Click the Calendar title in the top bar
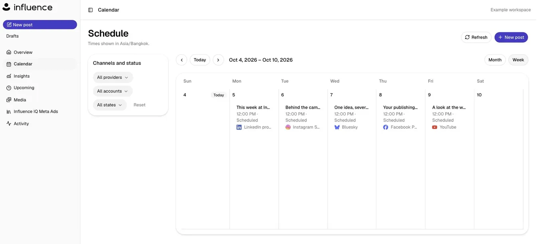Image resolution: width=559 pixels, height=244 pixels. pos(109,10)
